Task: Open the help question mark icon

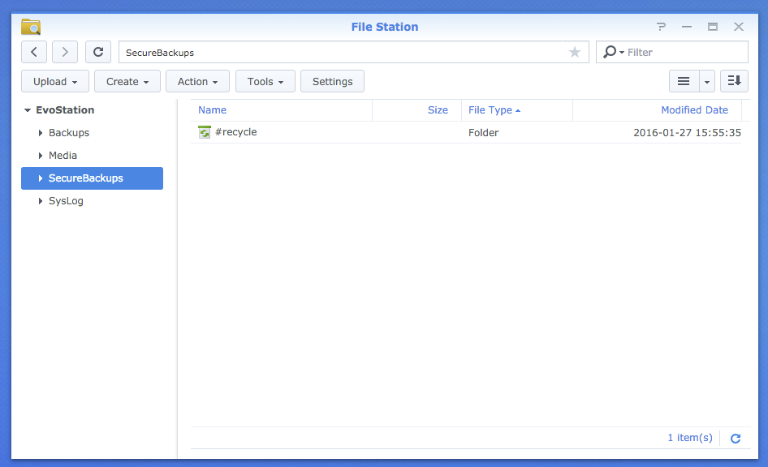Action: pos(662,27)
